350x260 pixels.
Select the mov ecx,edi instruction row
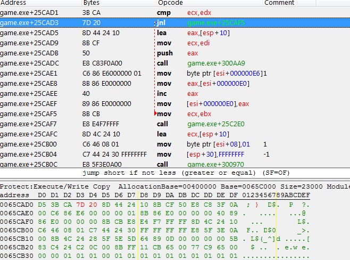[175, 43]
